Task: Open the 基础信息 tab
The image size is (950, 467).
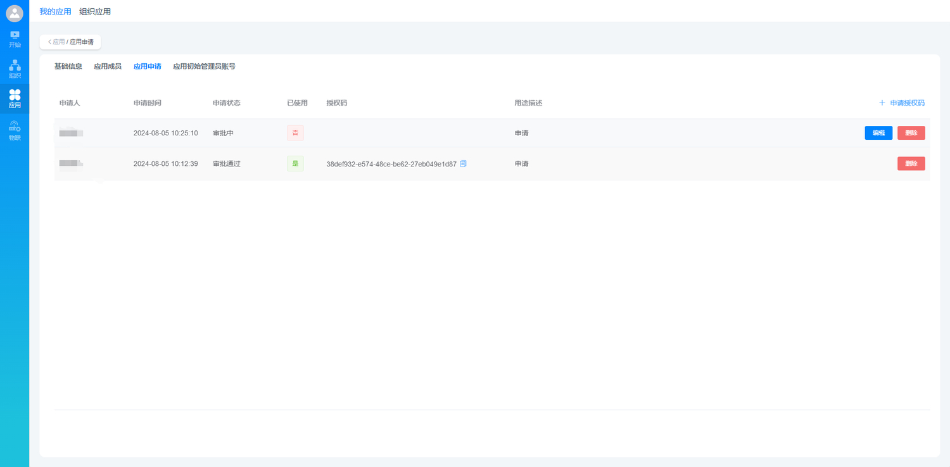Action: [68, 66]
